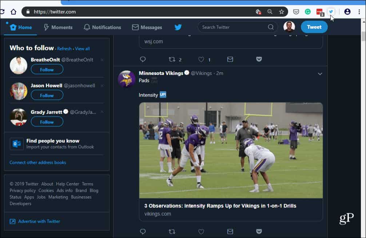Click the padlock site info icon
The width and height of the screenshot is (366, 238).
point(28,12)
